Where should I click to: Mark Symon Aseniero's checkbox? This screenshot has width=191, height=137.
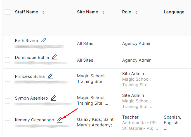point(8,101)
